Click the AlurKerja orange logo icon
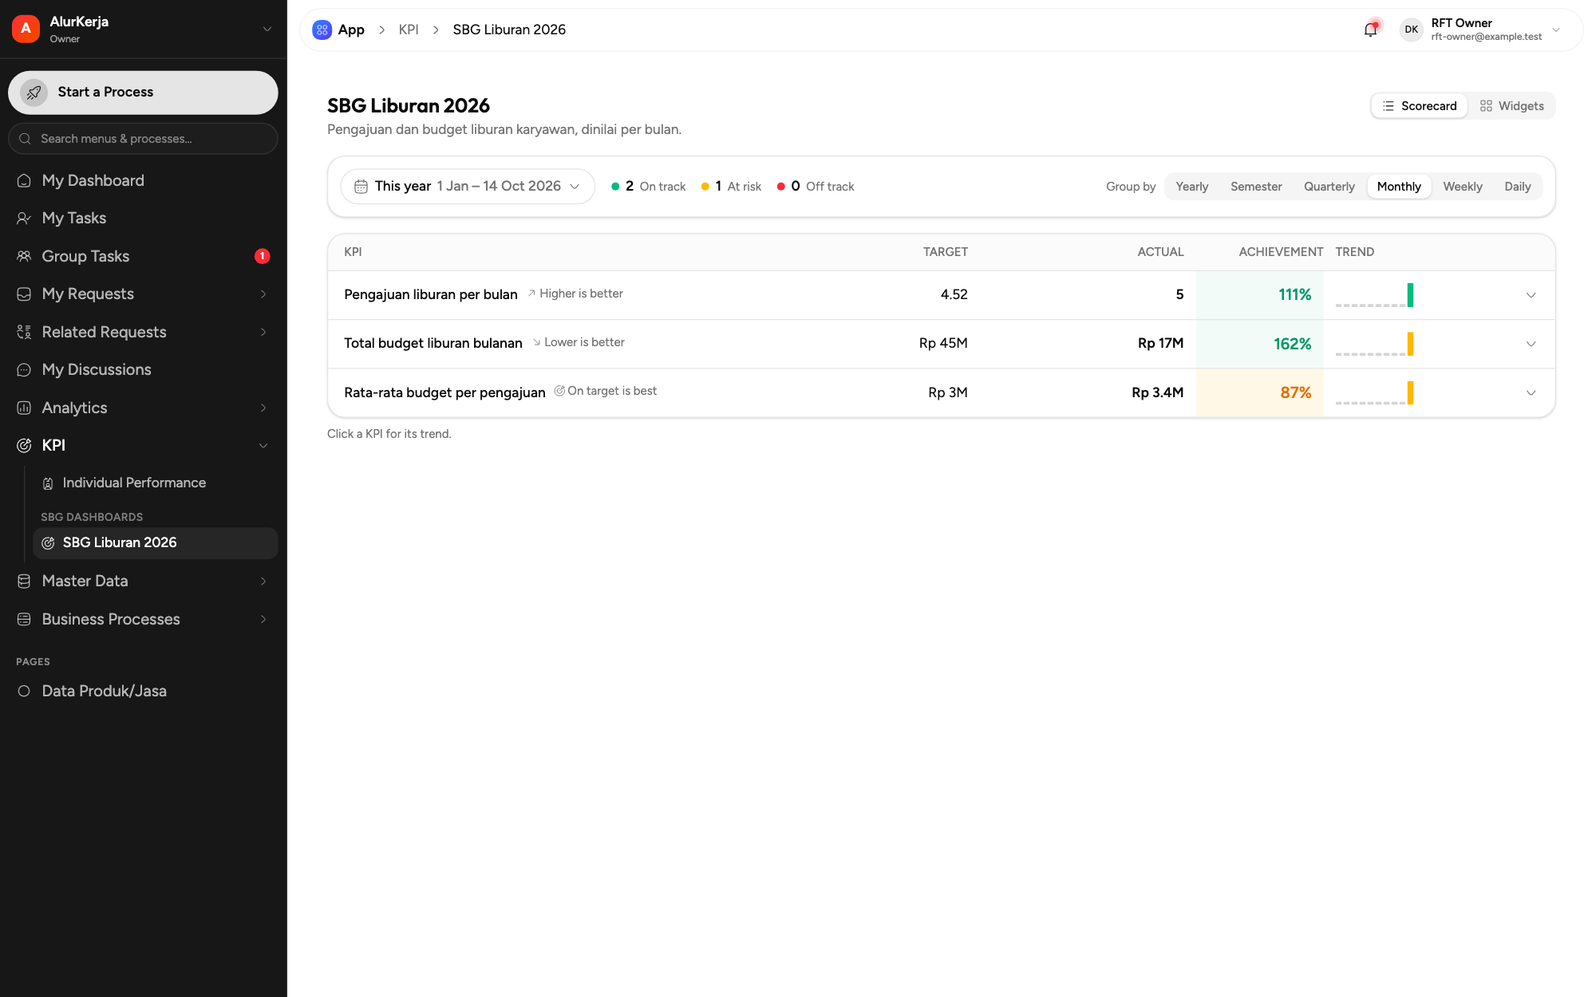 [x=26, y=29]
